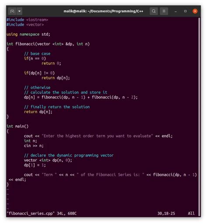The width and height of the screenshot is (207, 224).
Task: Click the line 'return 0;'
Action: 51,63
